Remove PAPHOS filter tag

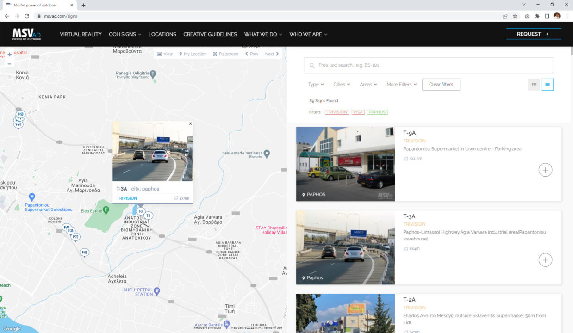point(377,112)
